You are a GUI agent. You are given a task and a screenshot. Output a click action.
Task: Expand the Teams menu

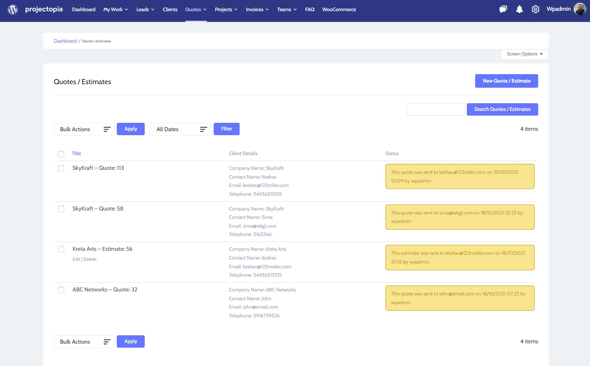[x=287, y=10]
